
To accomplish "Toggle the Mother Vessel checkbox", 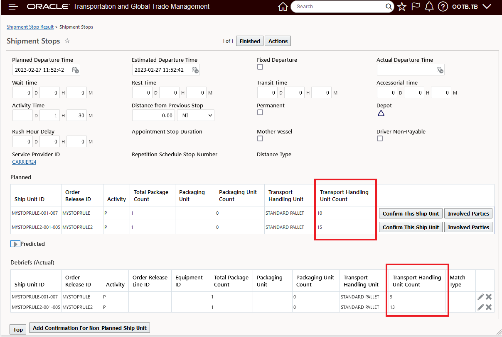I will click(260, 138).
